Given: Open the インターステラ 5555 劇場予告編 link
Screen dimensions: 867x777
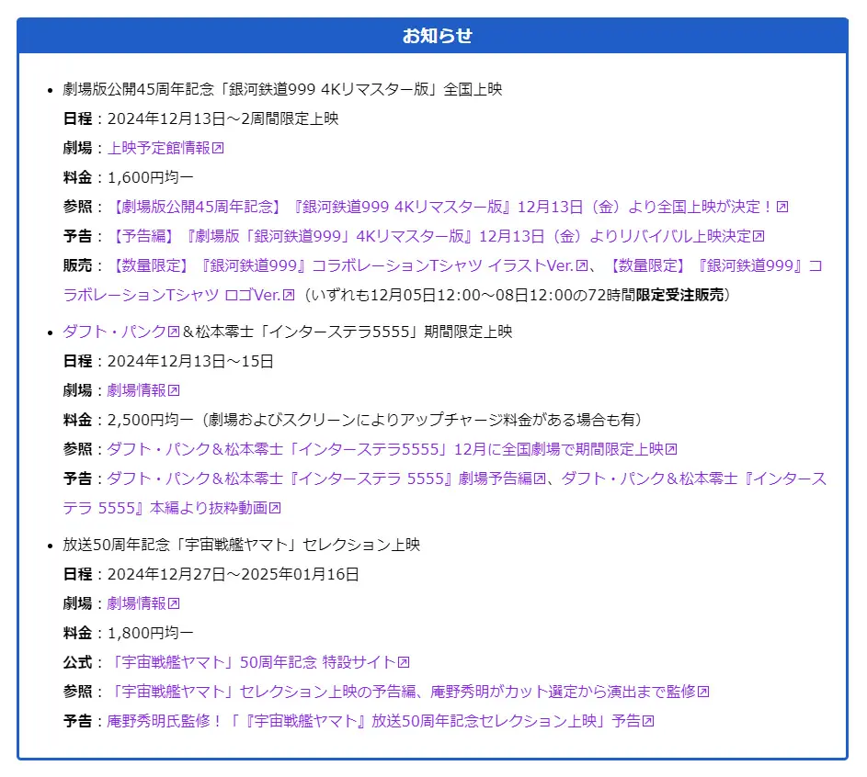Looking at the screenshot, I should coord(326,479).
